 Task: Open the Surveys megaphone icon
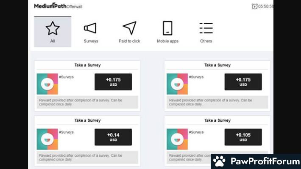(90, 28)
